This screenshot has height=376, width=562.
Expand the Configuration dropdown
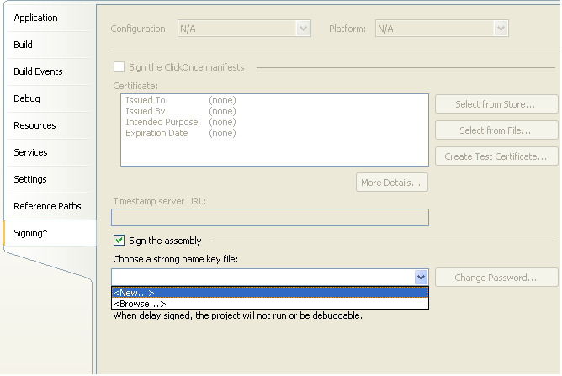[303, 29]
